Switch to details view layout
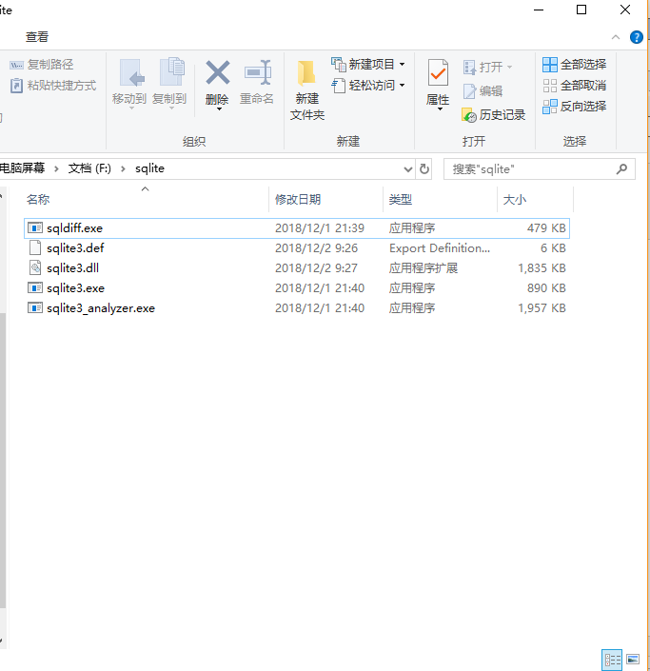Screen dimensions: 650x671 pos(612,660)
